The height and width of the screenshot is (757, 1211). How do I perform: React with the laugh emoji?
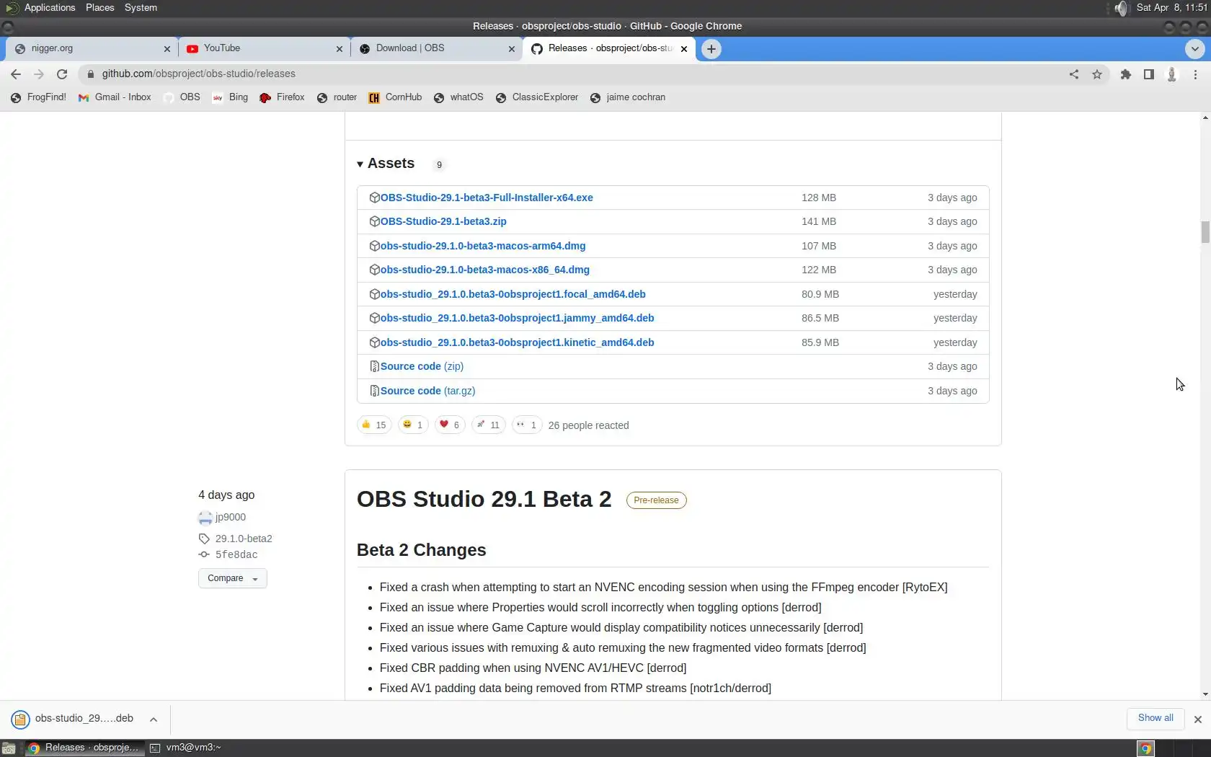coord(413,425)
